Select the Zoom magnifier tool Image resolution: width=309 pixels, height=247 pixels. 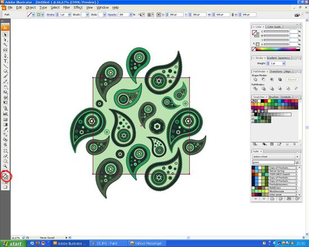pyautogui.click(x=5, y=166)
